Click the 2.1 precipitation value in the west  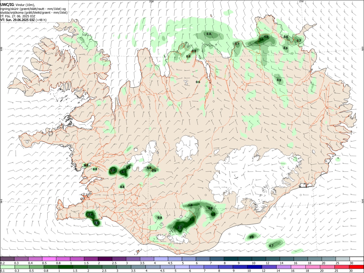[124, 172]
